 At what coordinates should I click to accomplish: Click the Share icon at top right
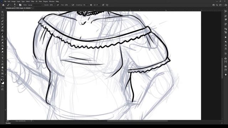coord(226,5)
